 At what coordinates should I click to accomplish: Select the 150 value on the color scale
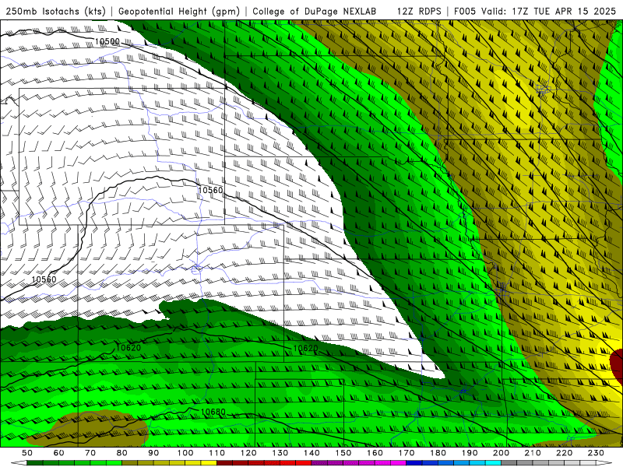(343, 453)
